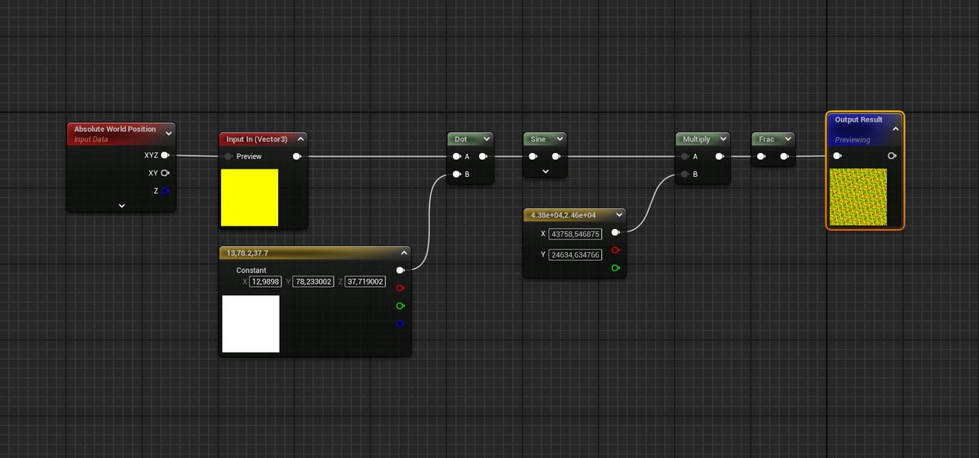Click the B input pin on the Dot node

click(457, 174)
